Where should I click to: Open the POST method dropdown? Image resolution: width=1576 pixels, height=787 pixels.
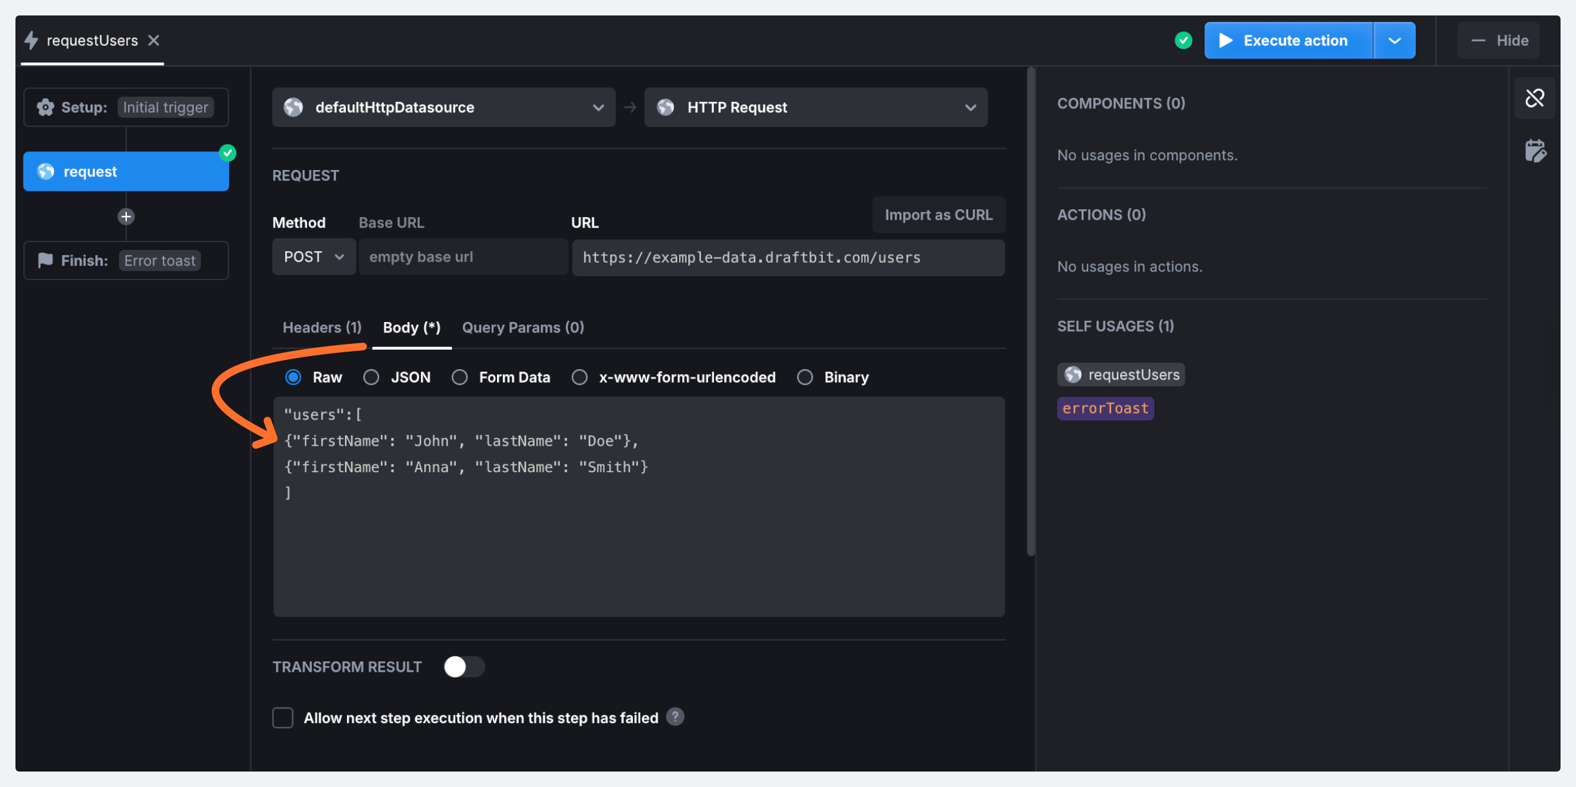[314, 257]
